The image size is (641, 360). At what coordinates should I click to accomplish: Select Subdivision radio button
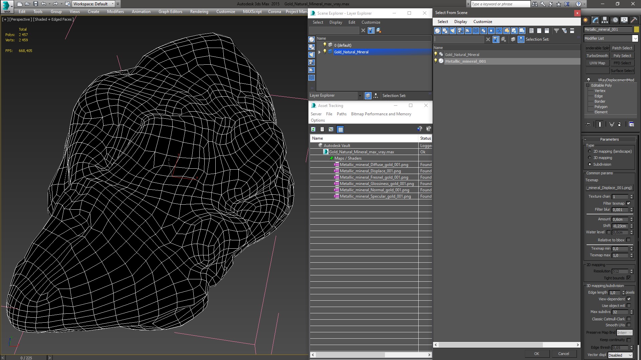pyautogui.click(x=590, y=164)
